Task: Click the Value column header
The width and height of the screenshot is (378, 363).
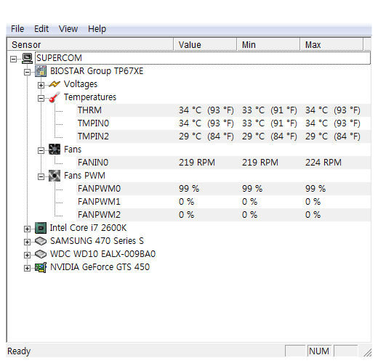Action: (205, 44)
